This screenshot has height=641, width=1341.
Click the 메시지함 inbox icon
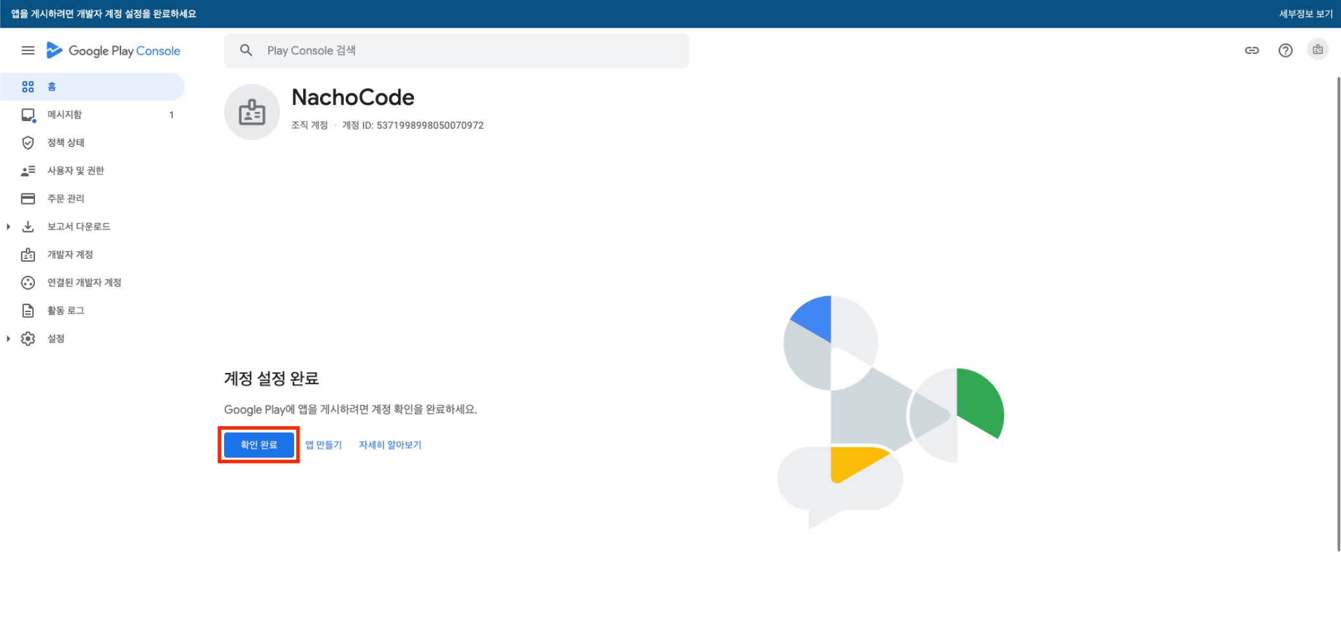[28, 115]
